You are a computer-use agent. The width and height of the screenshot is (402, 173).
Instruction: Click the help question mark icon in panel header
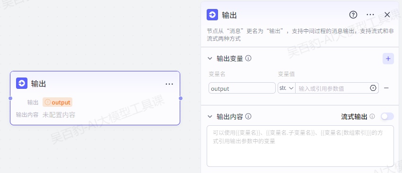click(353, 15)
